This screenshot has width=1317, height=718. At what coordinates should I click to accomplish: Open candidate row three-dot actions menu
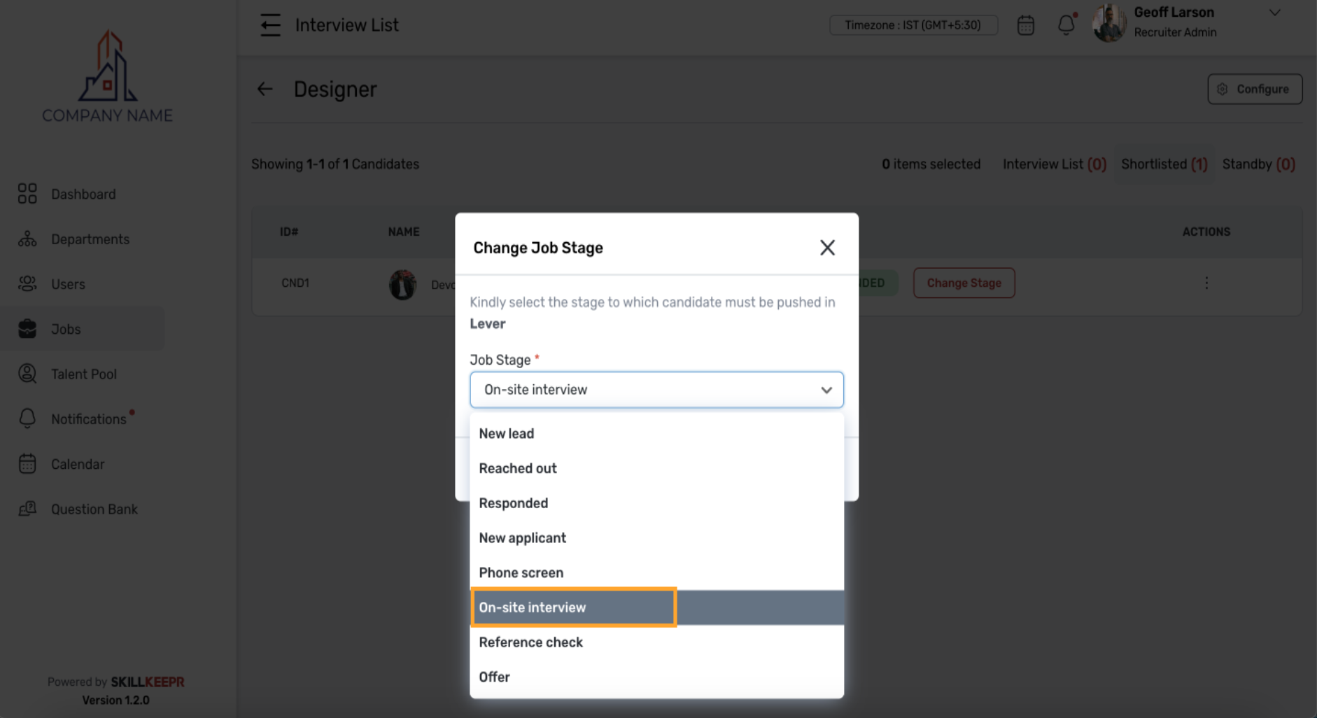coord(1206,283)
